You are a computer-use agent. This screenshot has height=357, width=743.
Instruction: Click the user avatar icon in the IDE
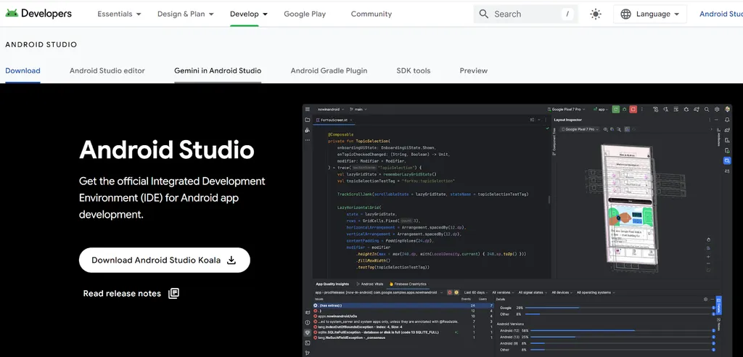click(x=727, y=109)
